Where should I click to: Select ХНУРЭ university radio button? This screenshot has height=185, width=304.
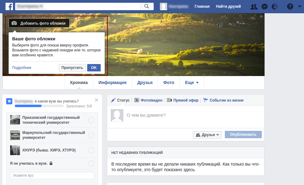coord(91,150)
